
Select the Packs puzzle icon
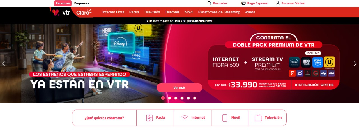[149, 118]
